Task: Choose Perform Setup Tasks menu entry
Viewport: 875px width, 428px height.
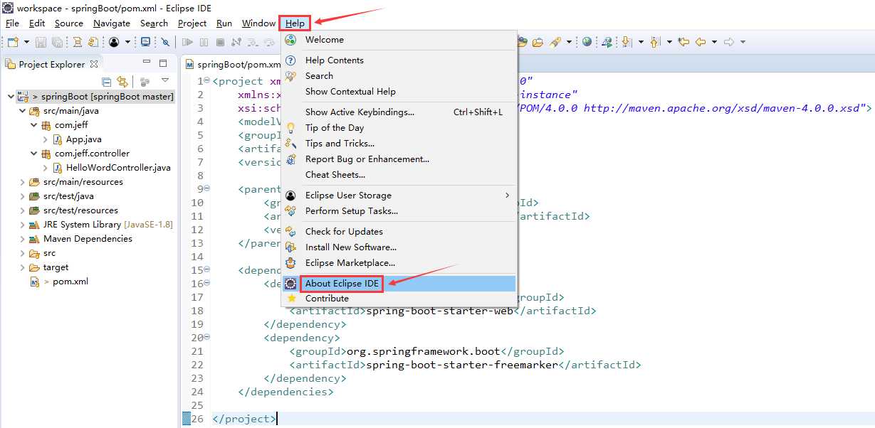Action: [399, 211]
